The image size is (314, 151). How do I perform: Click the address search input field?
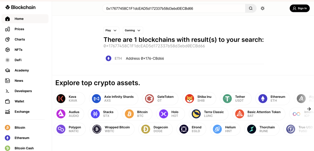(173, 9)
